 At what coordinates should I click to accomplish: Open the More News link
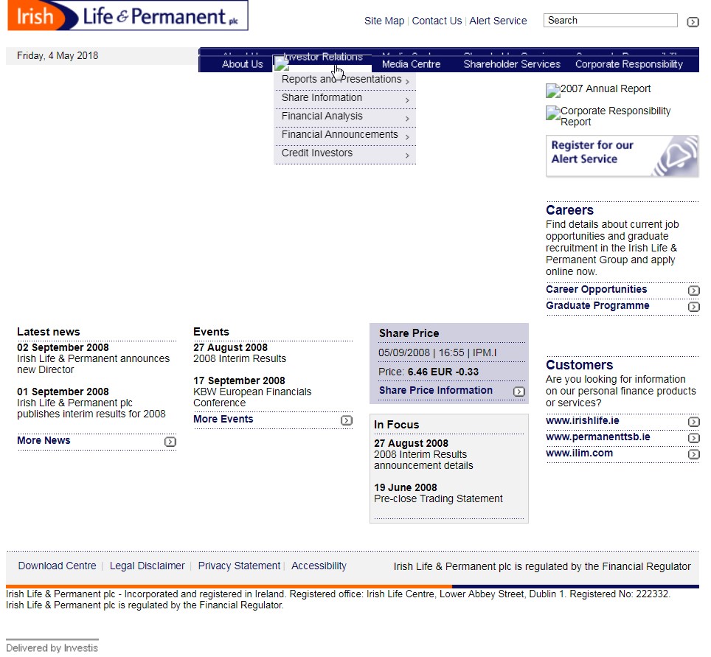(44, 440)
